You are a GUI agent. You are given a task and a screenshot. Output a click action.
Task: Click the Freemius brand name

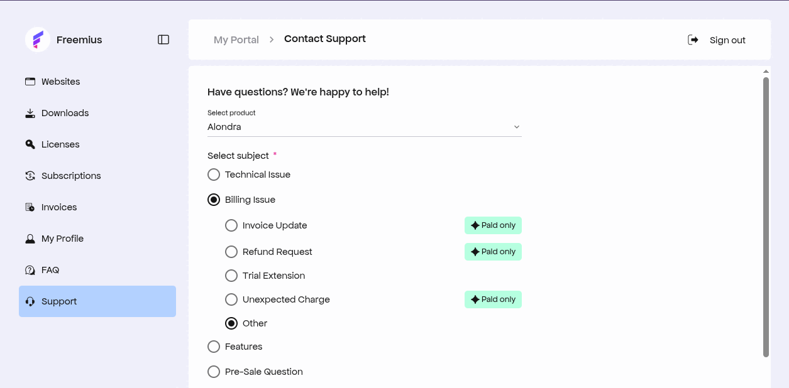[x=79, y=40]
